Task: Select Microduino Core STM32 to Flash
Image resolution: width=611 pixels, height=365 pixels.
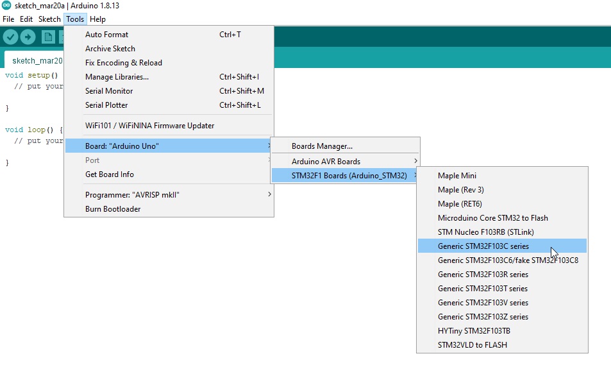Action: click(502, 217)
